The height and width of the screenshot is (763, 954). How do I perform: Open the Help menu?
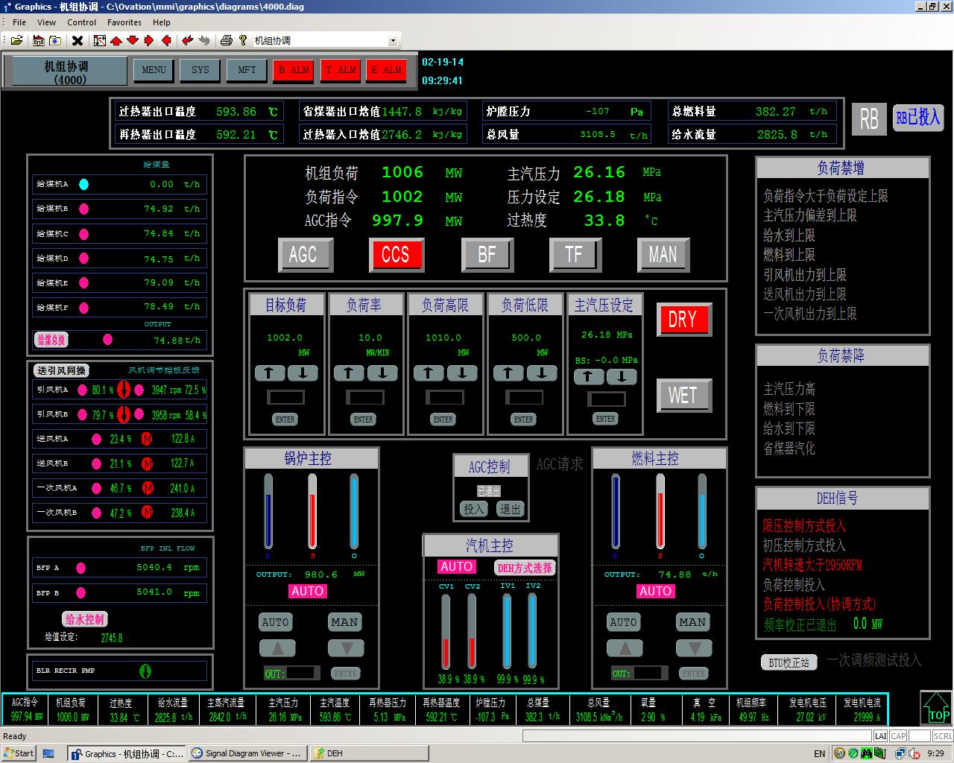coord(162,22)
